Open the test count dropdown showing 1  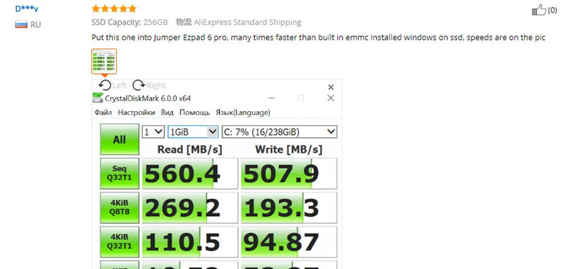coord(153,132)
